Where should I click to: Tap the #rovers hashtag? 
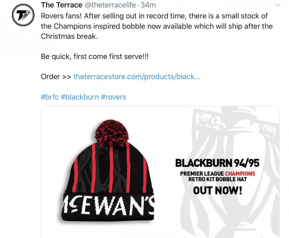click(113, 97)
